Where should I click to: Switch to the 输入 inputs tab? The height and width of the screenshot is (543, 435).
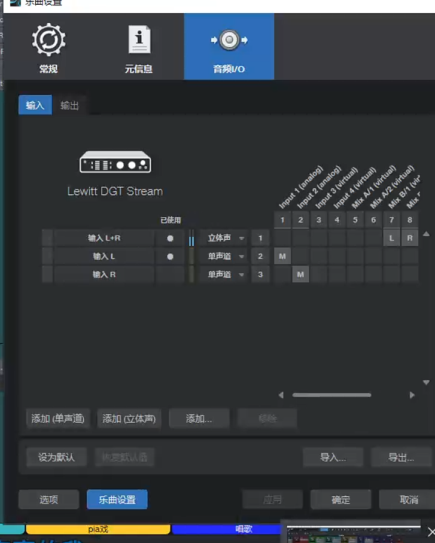click(x=35, y=105)
